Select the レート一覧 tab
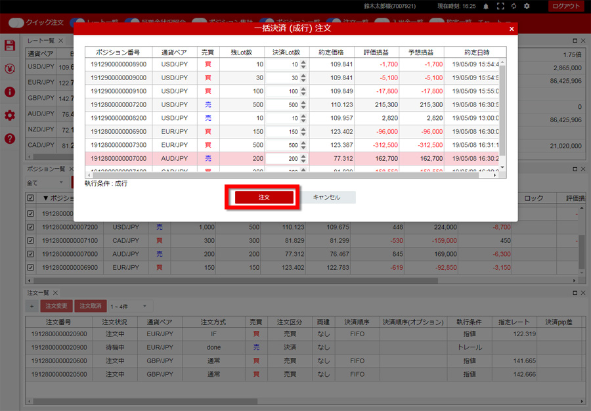The width and height of the screenshot is (591, 411). point(41,40)
